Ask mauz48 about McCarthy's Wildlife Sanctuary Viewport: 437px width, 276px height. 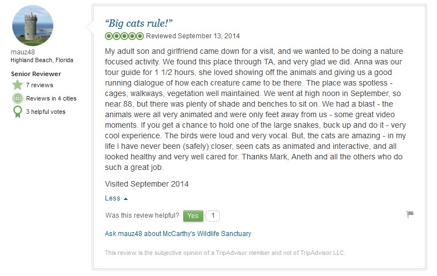pyautogui.click(x=178, y=234)
